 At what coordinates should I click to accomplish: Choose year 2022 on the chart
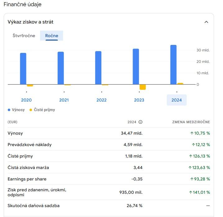click(102, 100)
